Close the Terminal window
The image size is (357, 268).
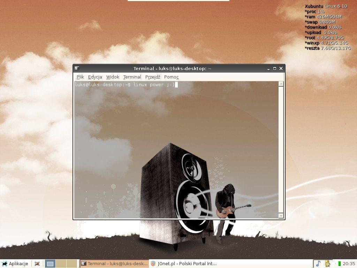[281, 68]
